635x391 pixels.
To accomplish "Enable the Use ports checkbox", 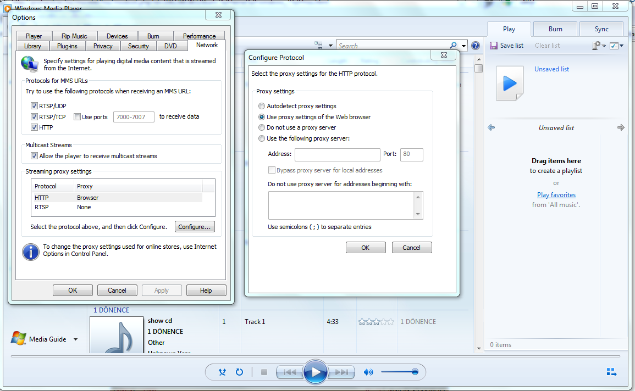I will point(77,117).
